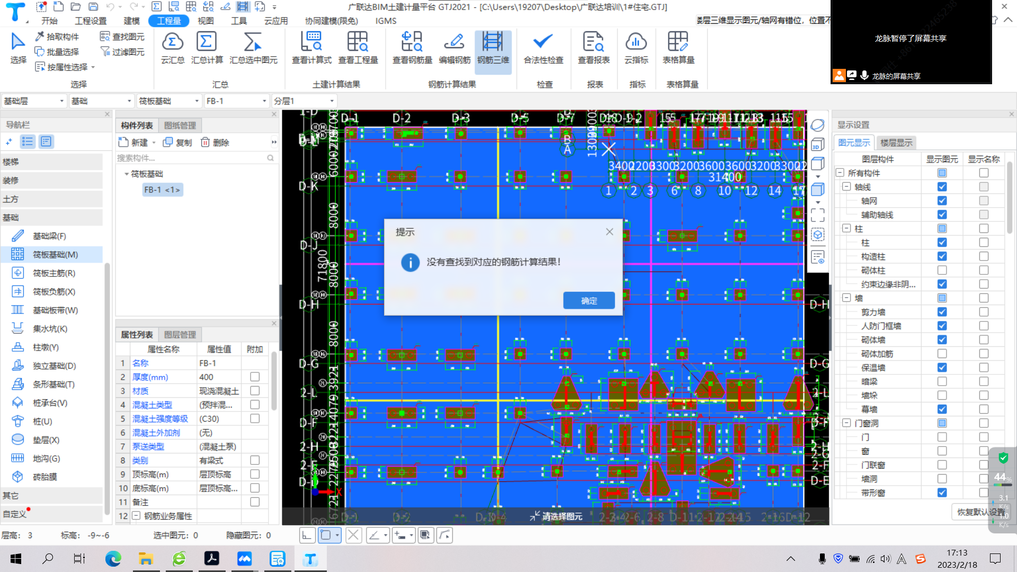The height and width of the screenshot is (572, 1017).
Task: Toggle 构造柱 display element checkbox
Action: 942,256
